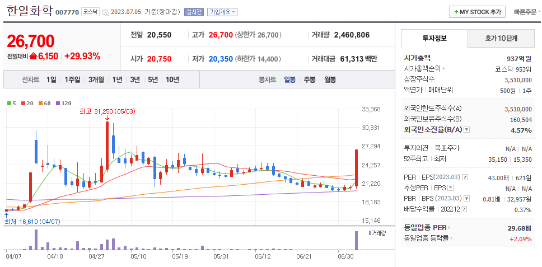Click the 실시간 button
Screen dimensions: 542x267
coord(194,12)
